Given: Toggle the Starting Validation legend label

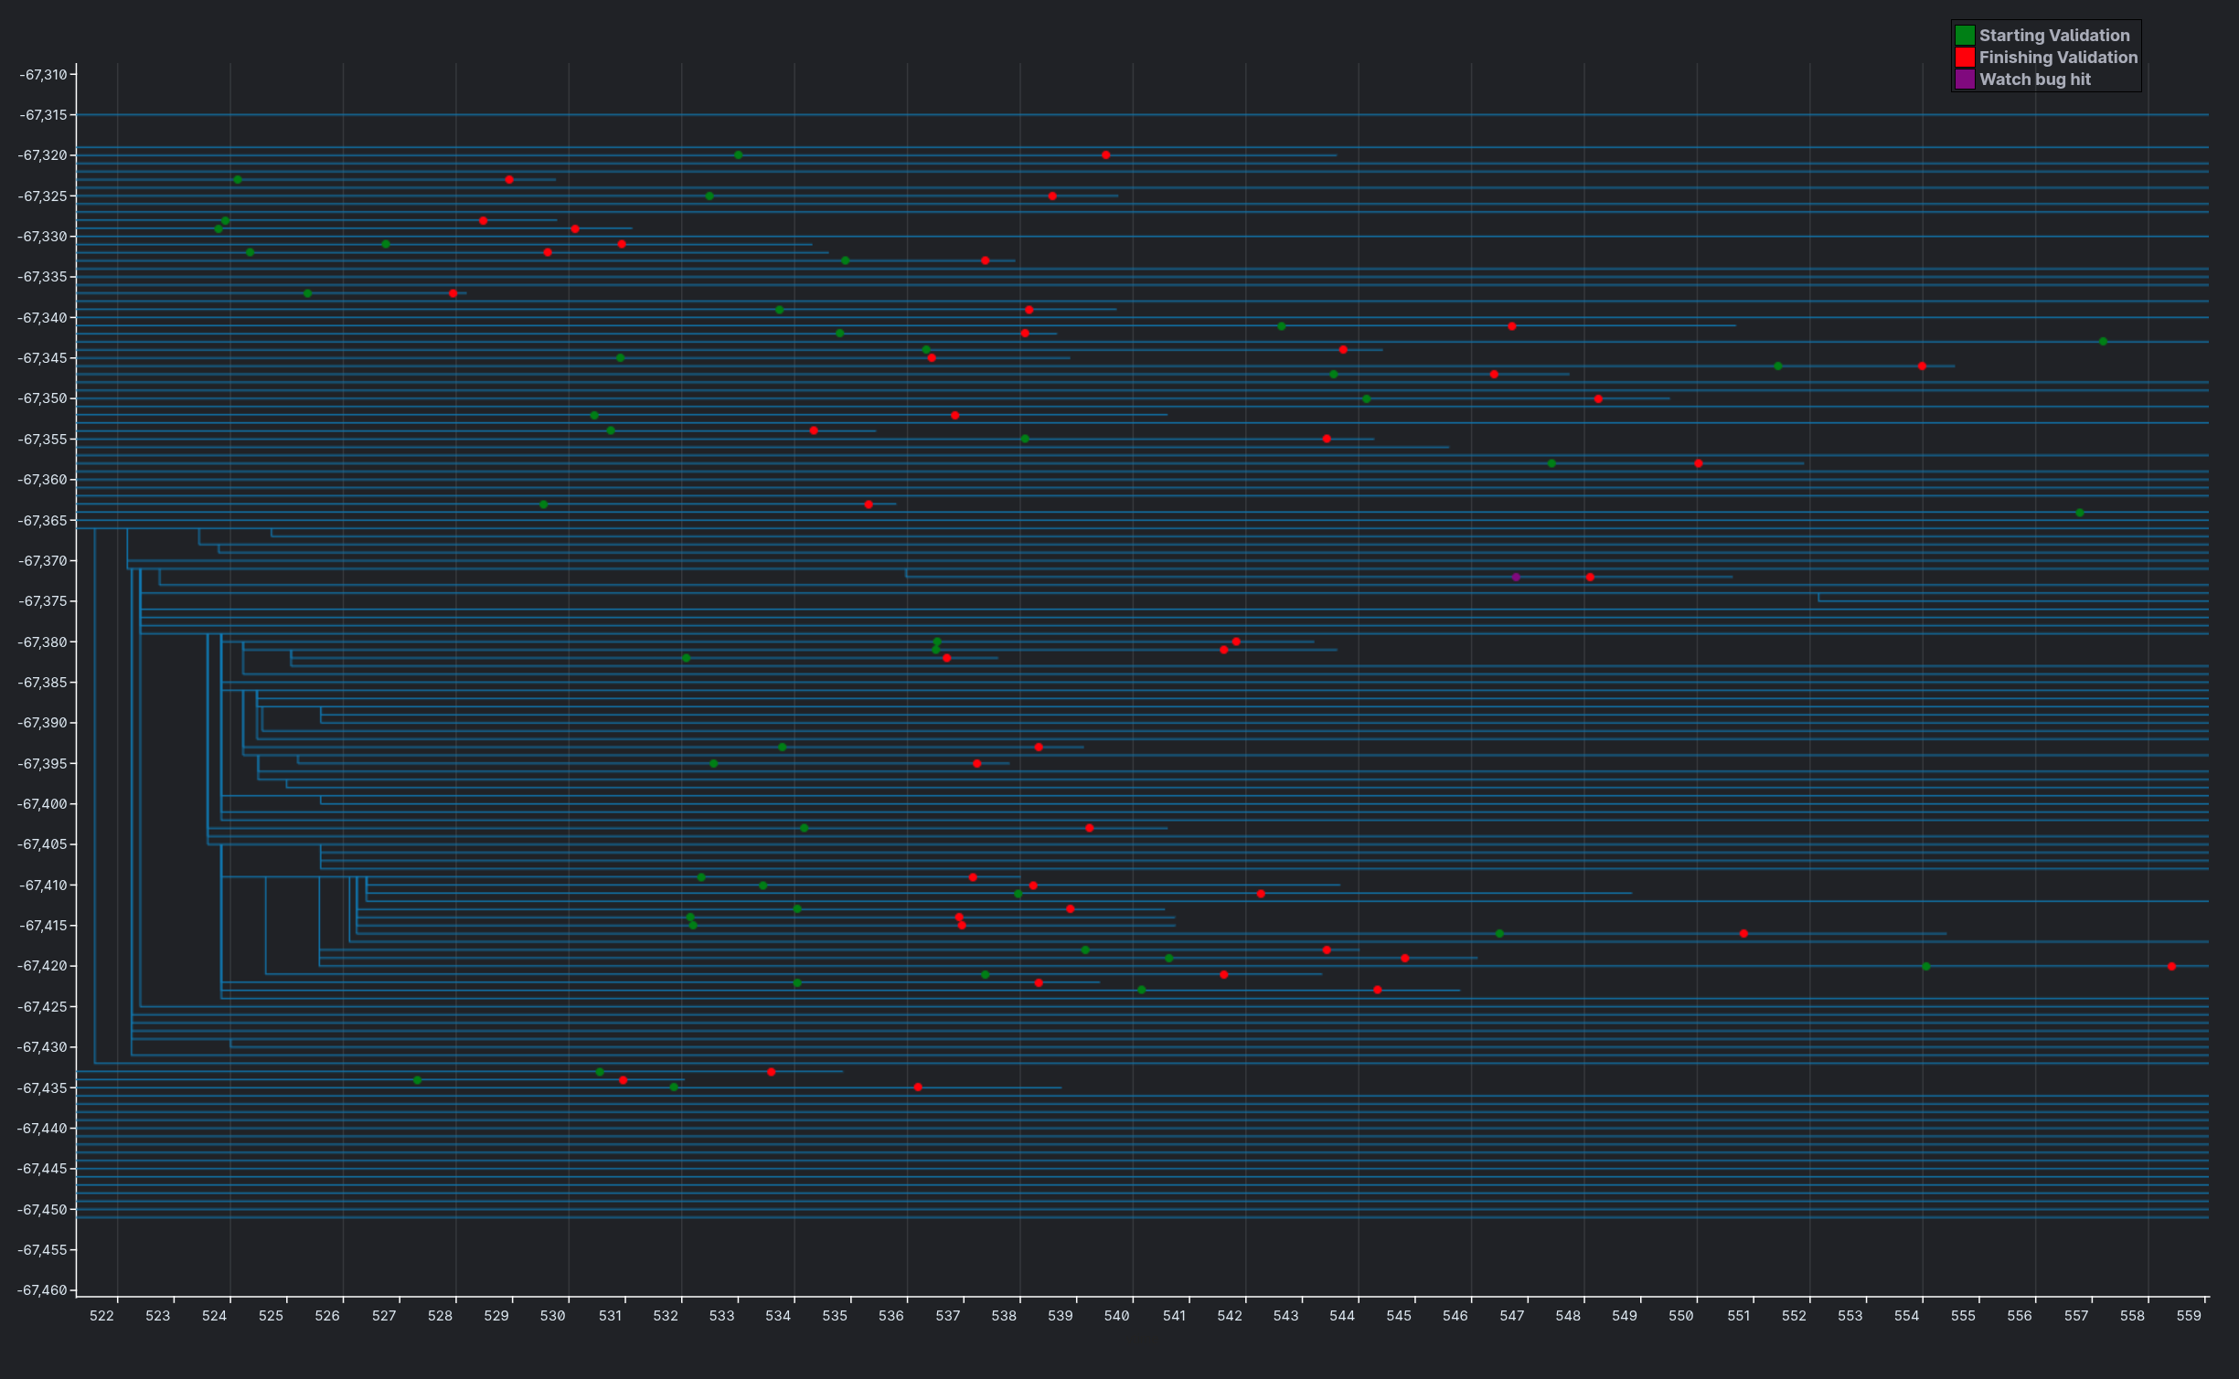Looking at the screenshot, I should pyautogui.click(x=2054, y=36).
